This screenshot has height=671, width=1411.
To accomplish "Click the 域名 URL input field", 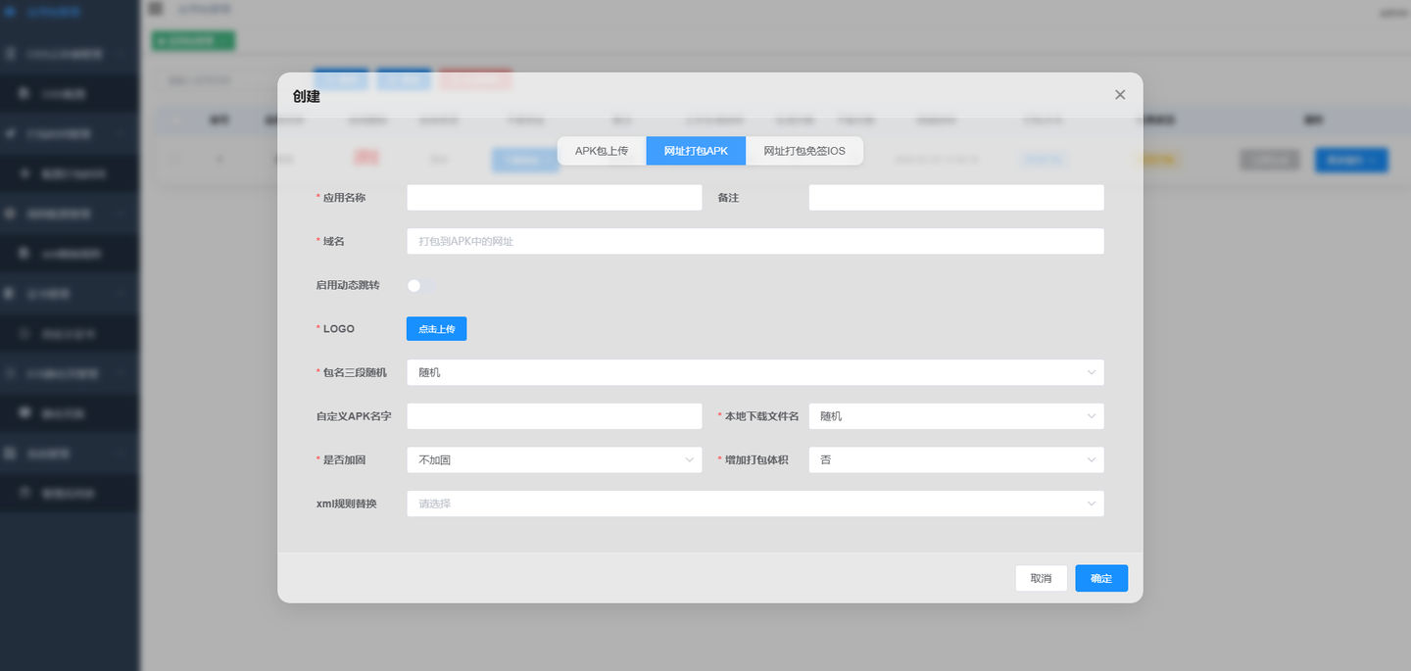I will tap(755, 241).
